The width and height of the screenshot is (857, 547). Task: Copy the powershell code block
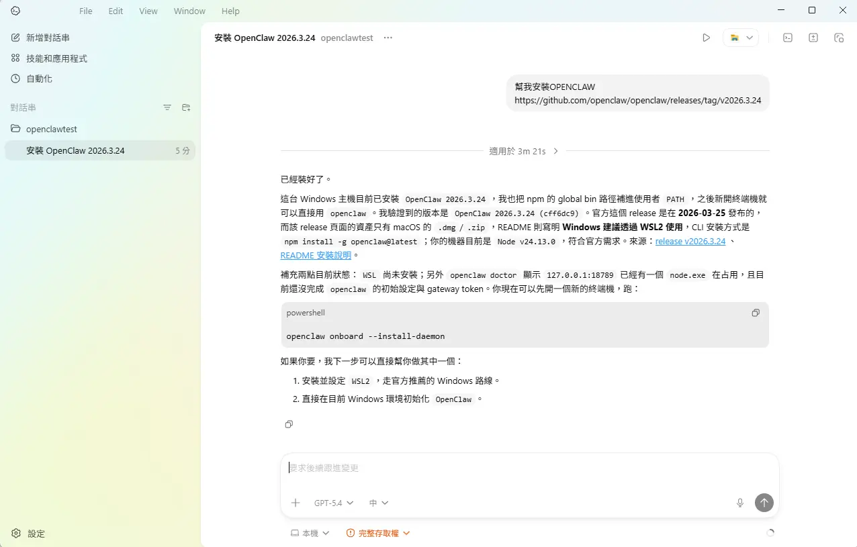(x=756, y=313)
